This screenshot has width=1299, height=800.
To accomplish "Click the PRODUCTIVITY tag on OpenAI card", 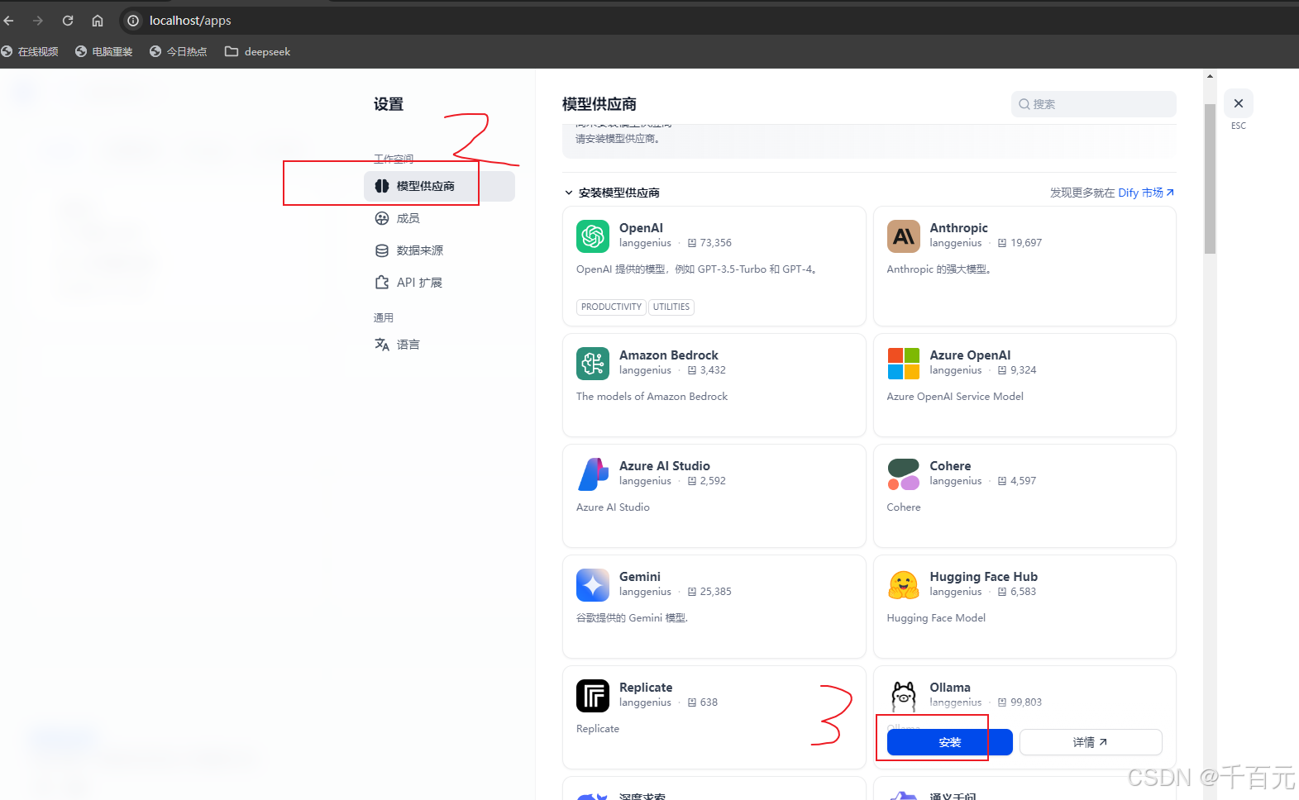I will [x=611, y=307].
